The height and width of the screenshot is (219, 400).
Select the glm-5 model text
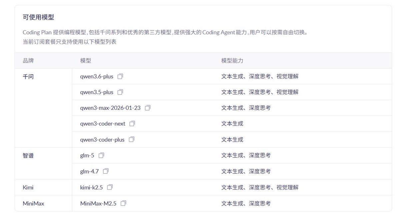point(87,155)
